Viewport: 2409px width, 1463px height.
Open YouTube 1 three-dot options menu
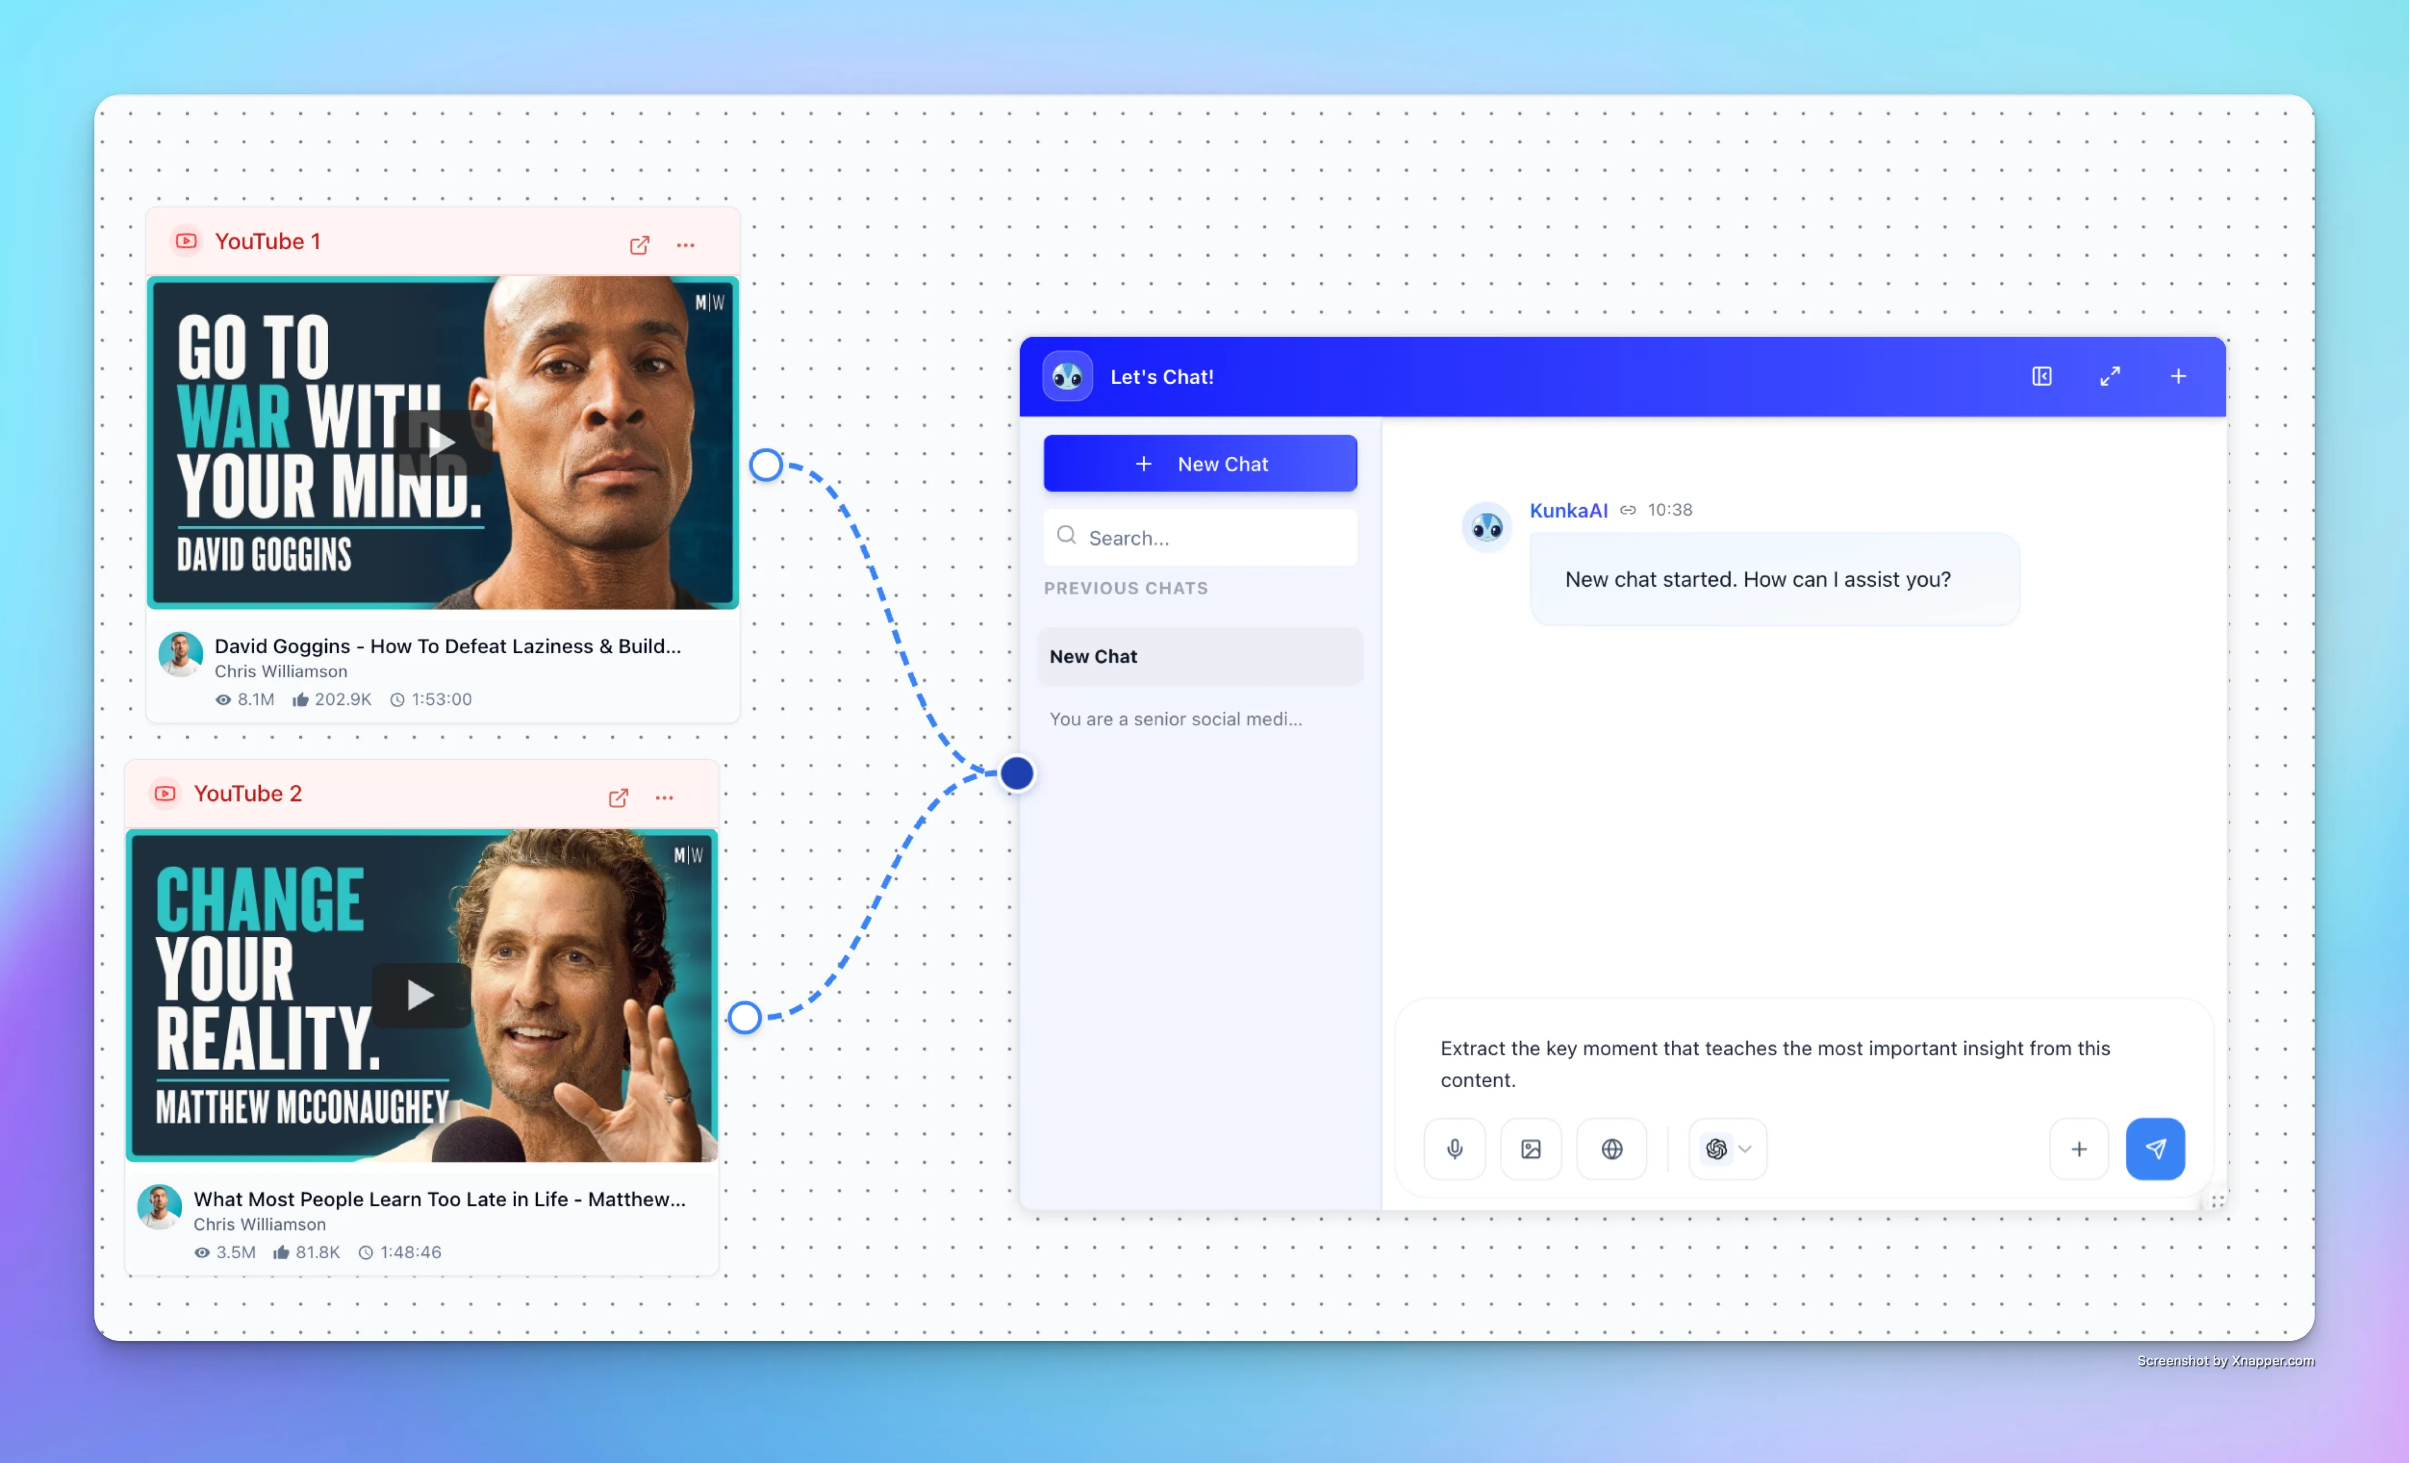tap(686, 244)
